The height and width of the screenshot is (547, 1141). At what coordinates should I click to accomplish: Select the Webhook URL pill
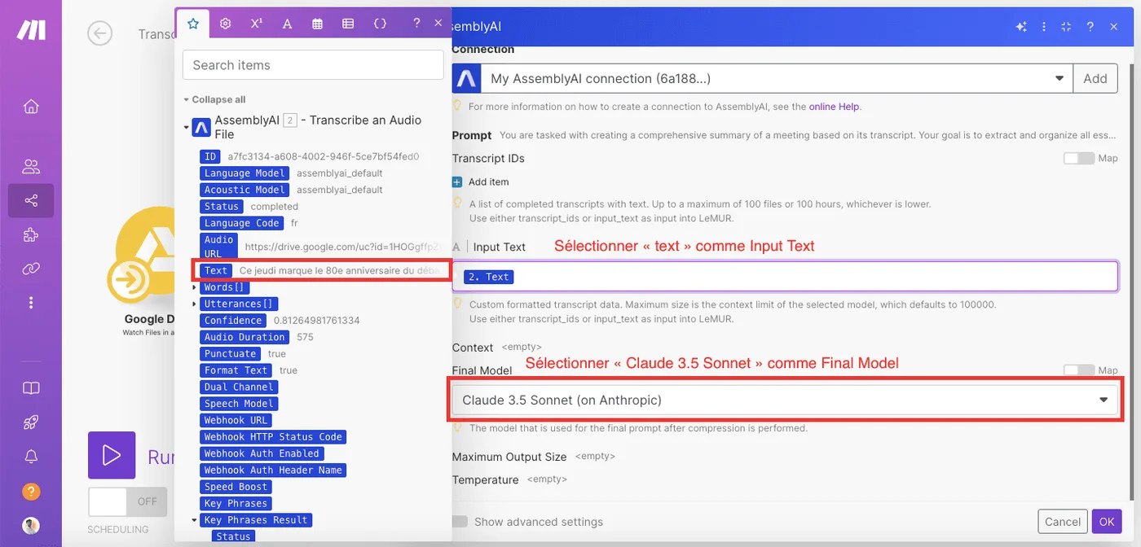[236, 420]
